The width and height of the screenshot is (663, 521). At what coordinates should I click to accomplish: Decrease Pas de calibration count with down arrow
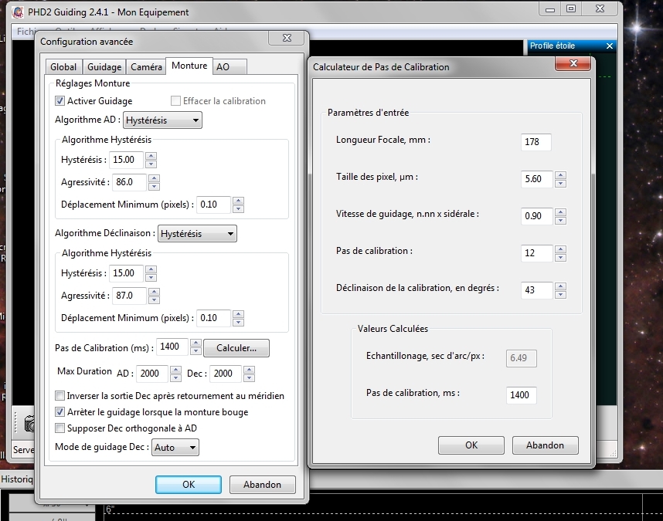pyautogui.click(x=560, y=258)
